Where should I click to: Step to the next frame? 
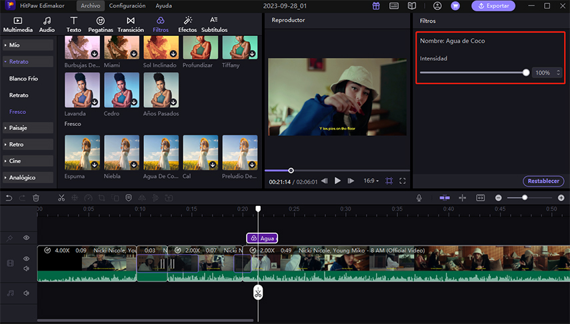coord(351,181)
